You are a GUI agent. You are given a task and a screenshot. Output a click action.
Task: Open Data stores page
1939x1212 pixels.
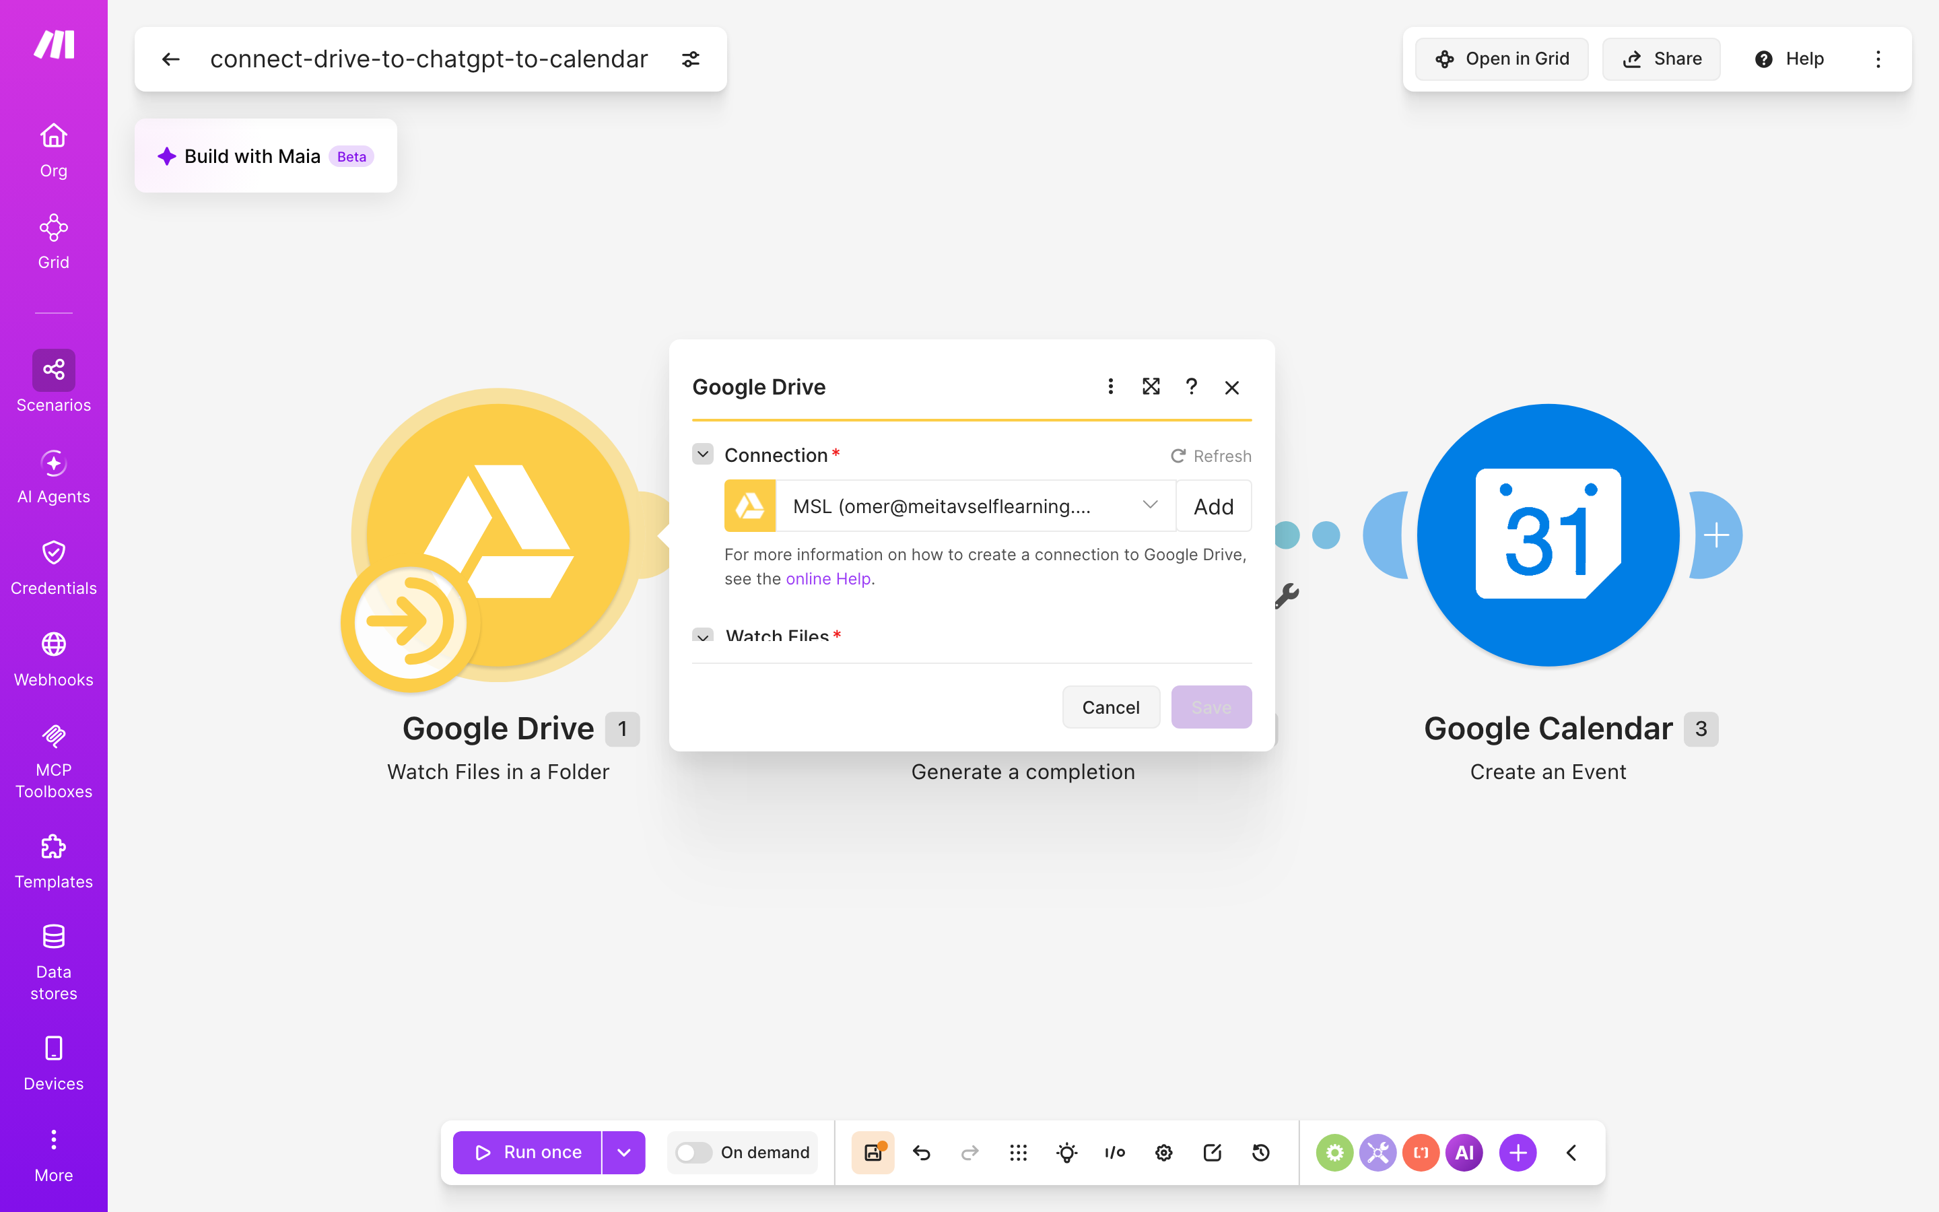point(54,962)
